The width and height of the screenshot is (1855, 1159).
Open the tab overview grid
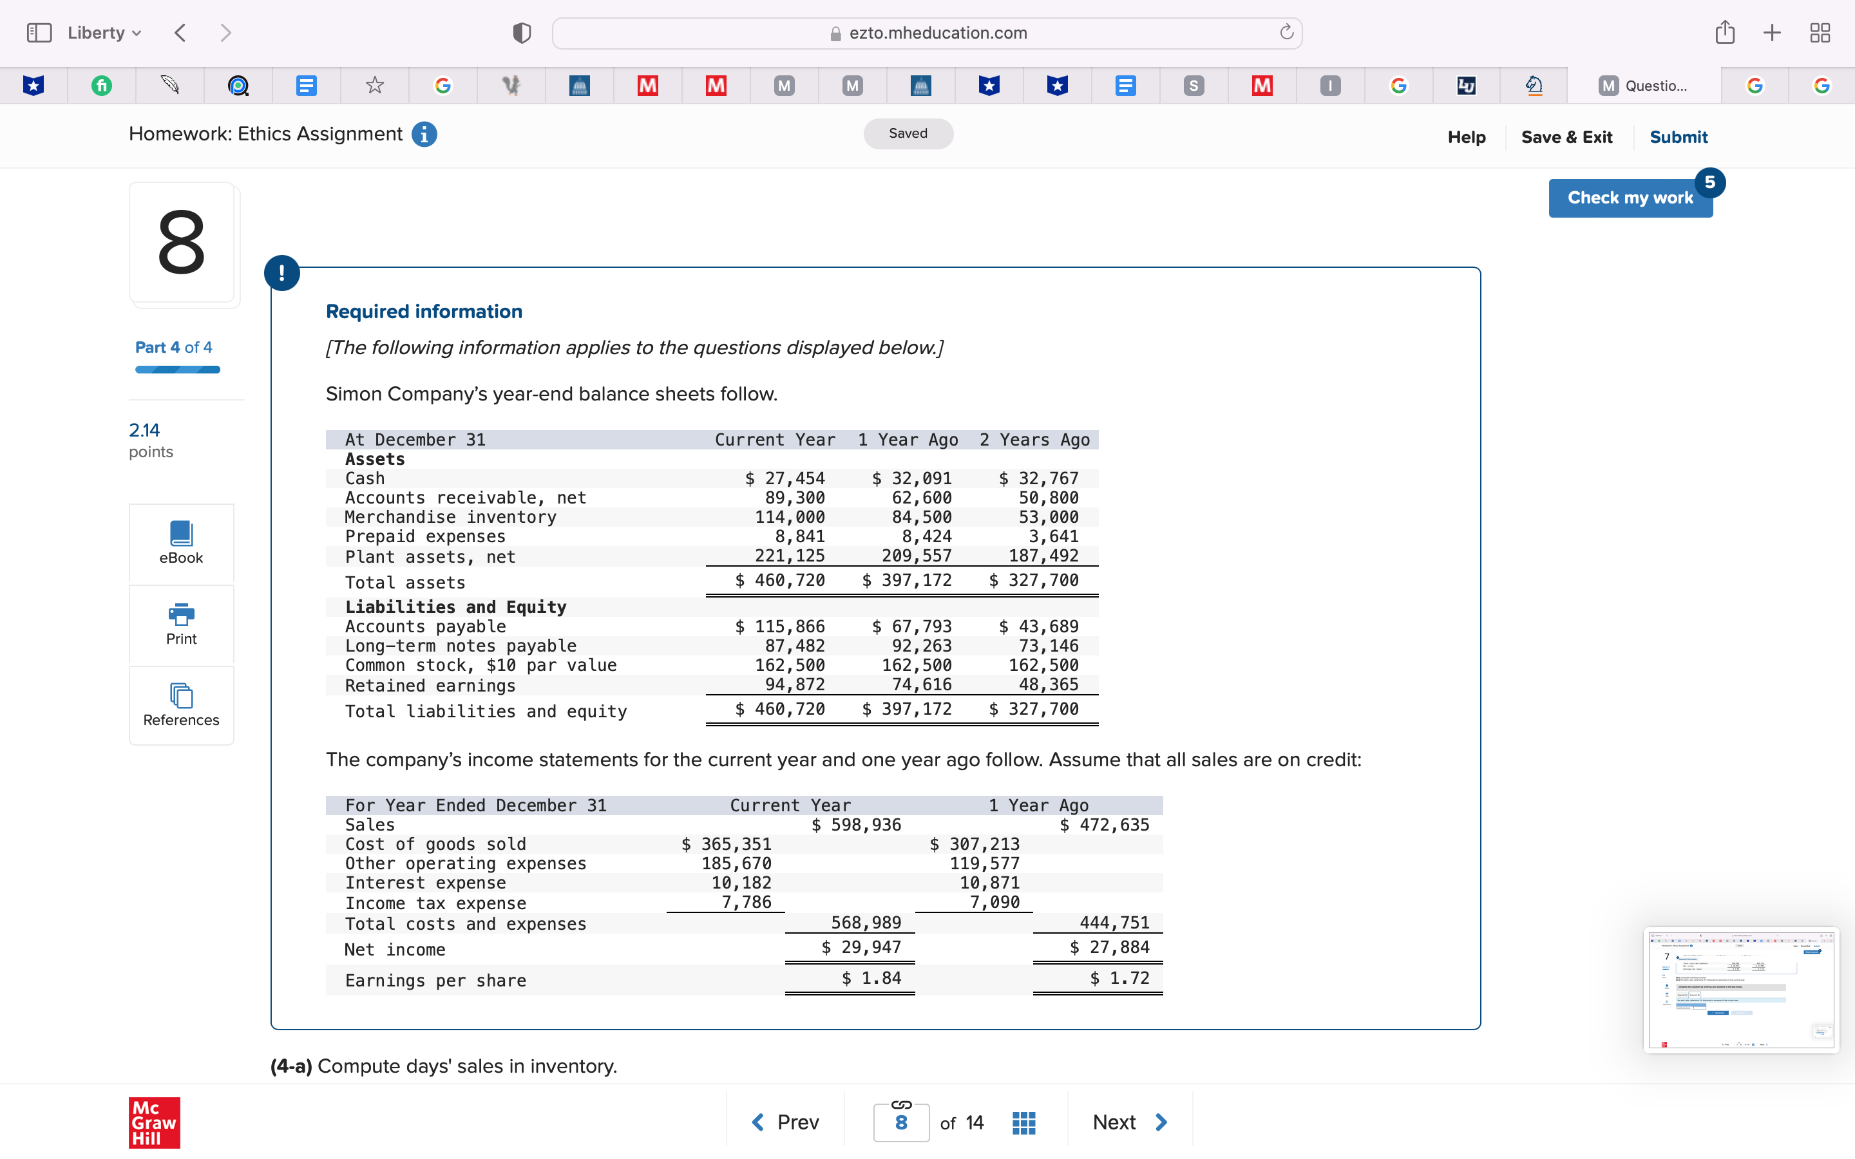(1820, 32)
